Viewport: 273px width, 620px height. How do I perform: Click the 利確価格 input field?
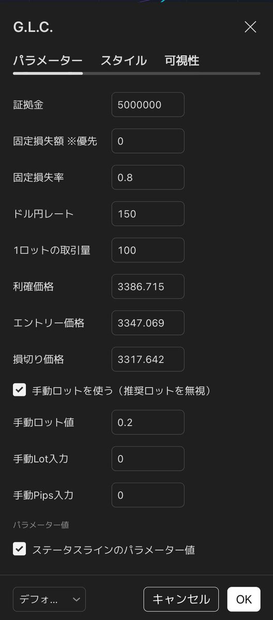point(148,286)
